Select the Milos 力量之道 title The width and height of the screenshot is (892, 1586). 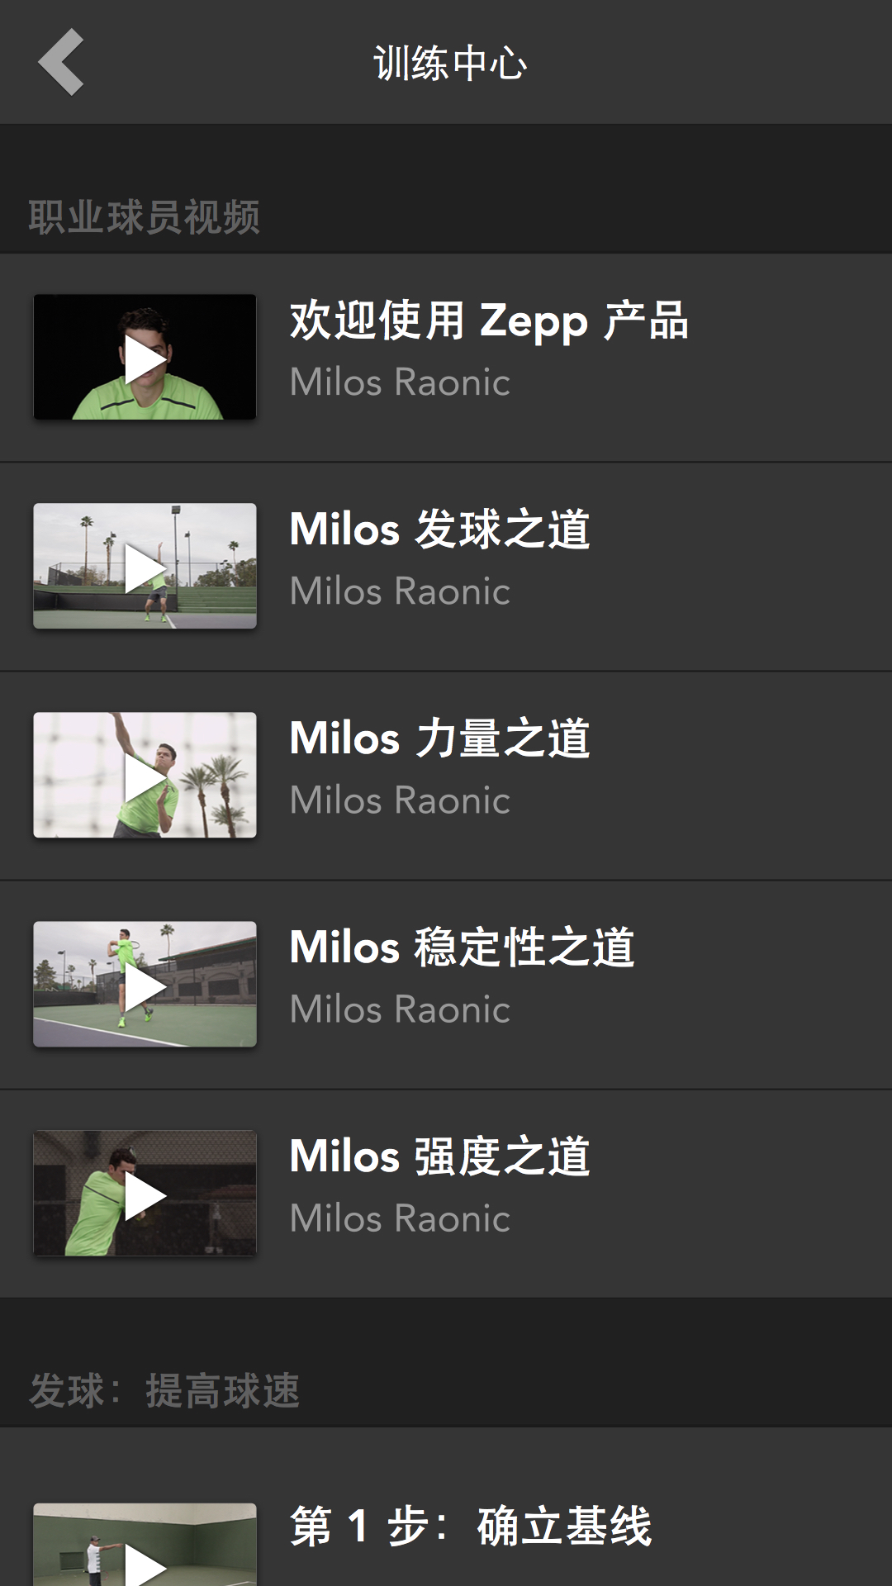439,738
